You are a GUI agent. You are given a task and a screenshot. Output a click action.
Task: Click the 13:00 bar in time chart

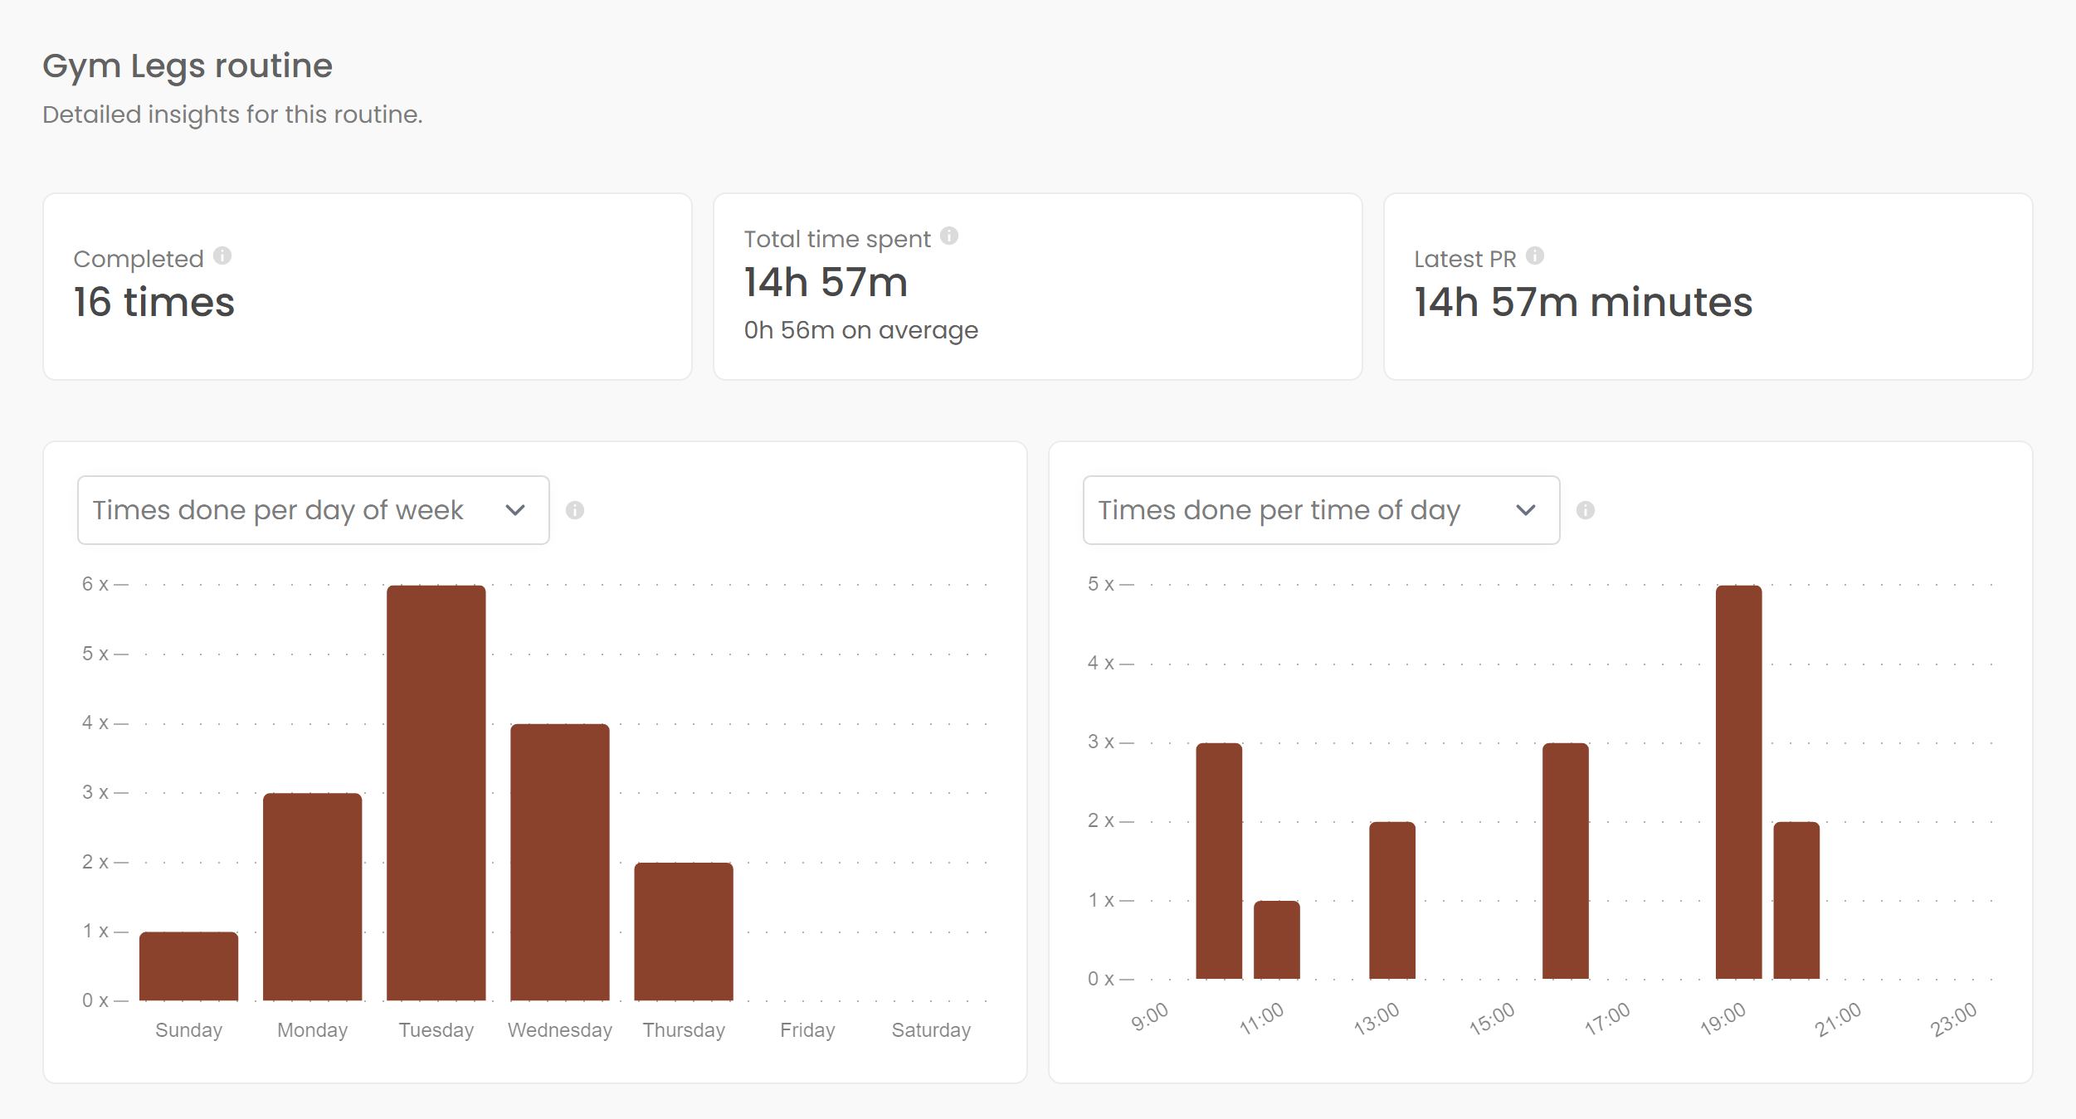[x=1391, y=900]
